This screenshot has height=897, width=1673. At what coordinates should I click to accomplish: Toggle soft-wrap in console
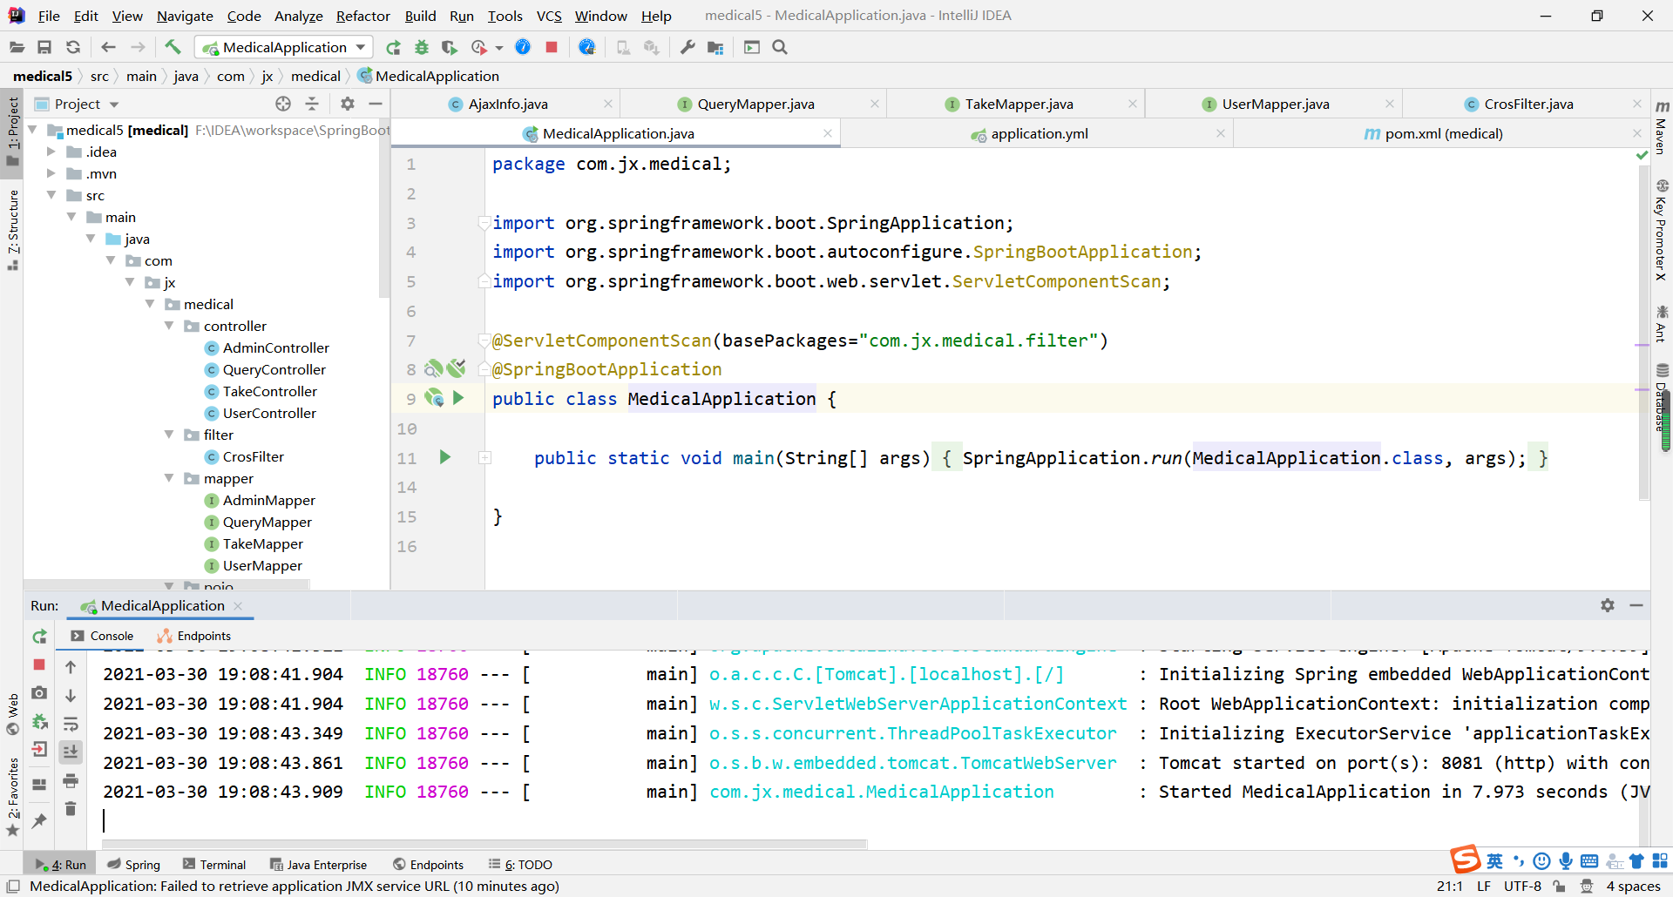coord(71,724)
